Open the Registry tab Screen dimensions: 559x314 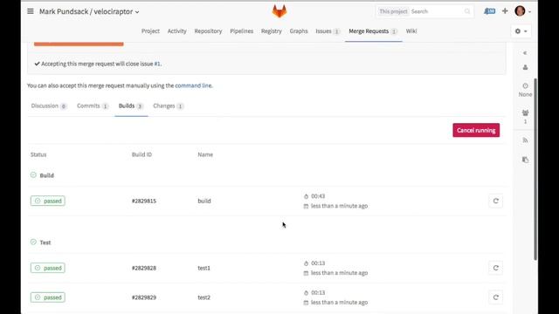click(272, 31)
